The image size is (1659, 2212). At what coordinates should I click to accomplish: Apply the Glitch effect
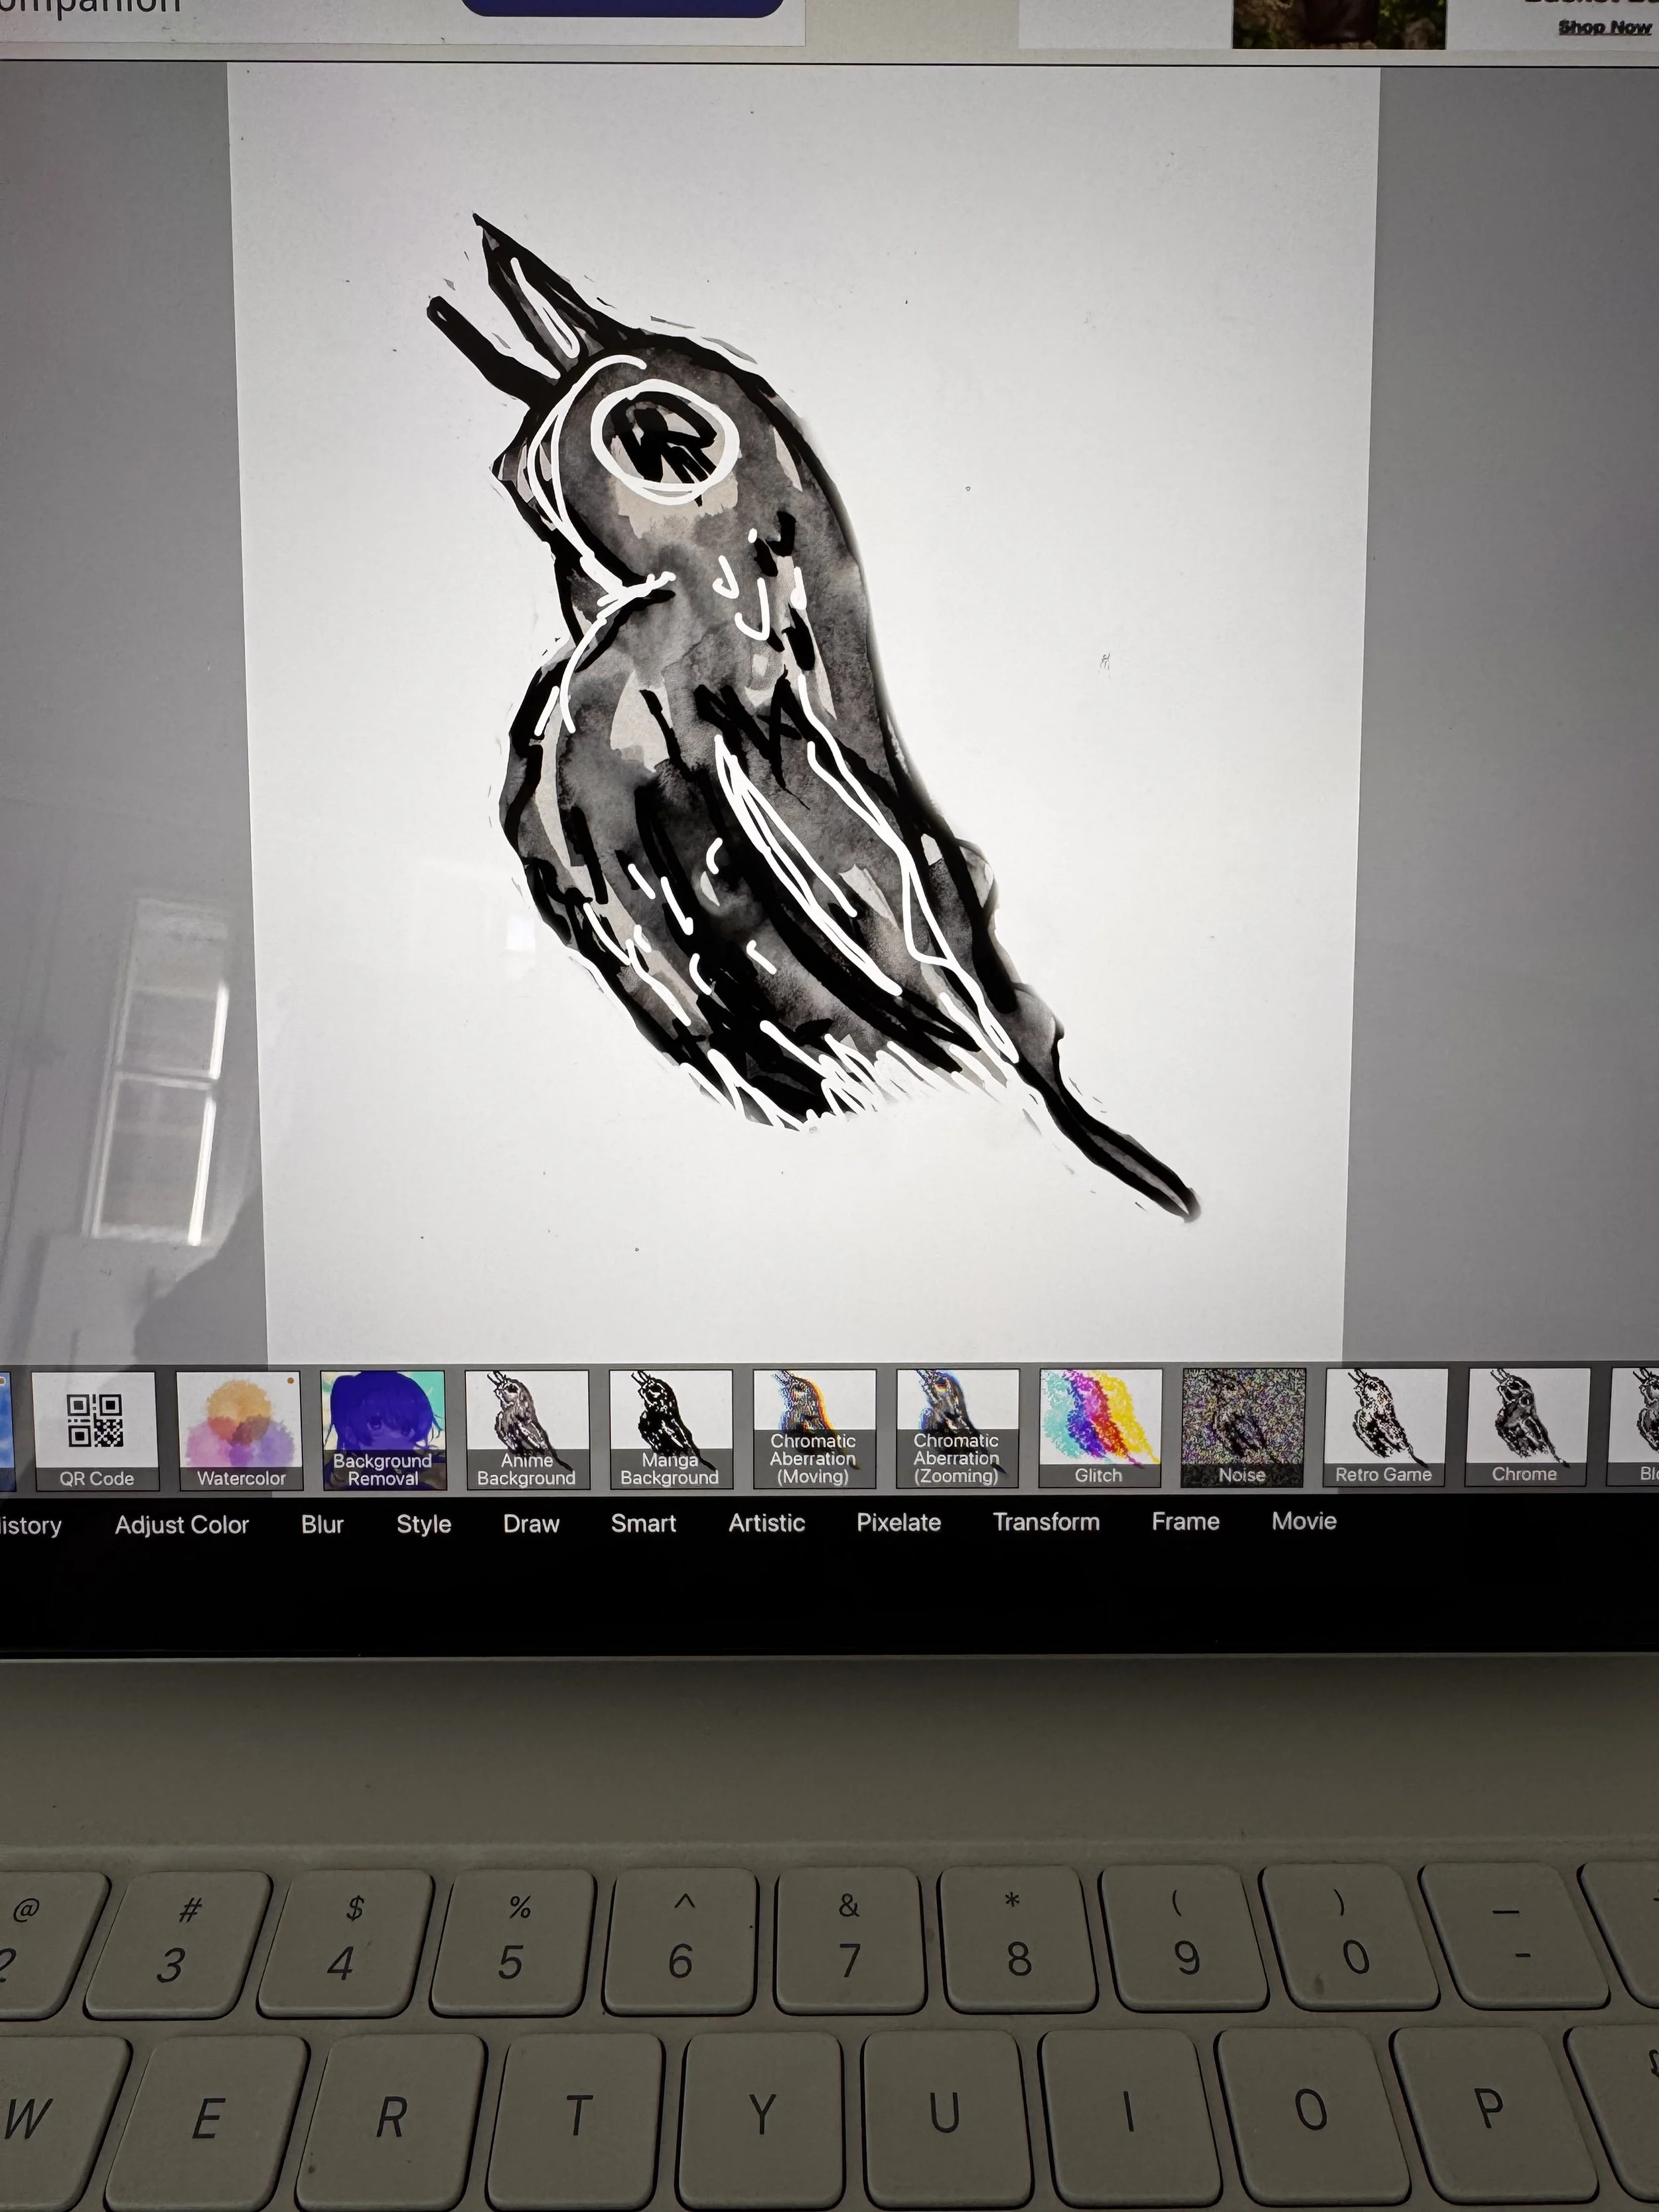pyautogui.click(x=1100, y=1428)
